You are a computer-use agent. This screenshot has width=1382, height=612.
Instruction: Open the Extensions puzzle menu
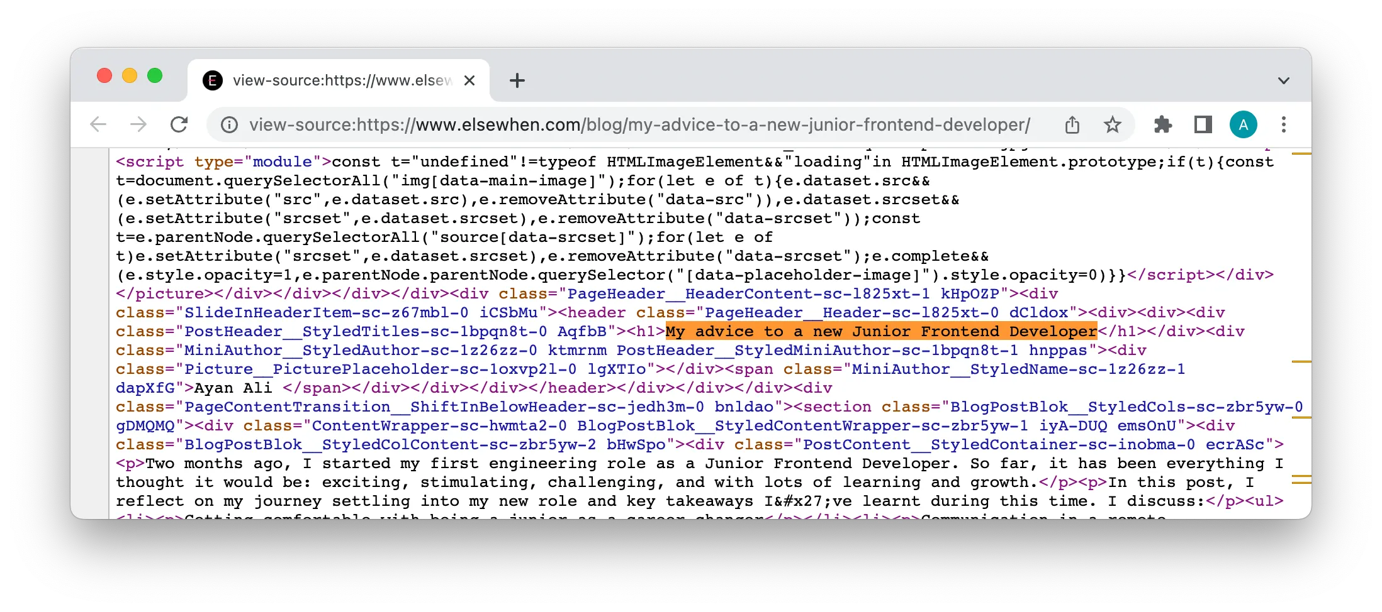(1162, 124)
